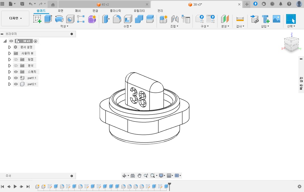Click the Undo arrow
304x192 pixels.
(x=30, y=4)
